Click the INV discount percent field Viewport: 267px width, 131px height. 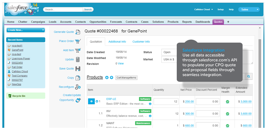[208, 113]
